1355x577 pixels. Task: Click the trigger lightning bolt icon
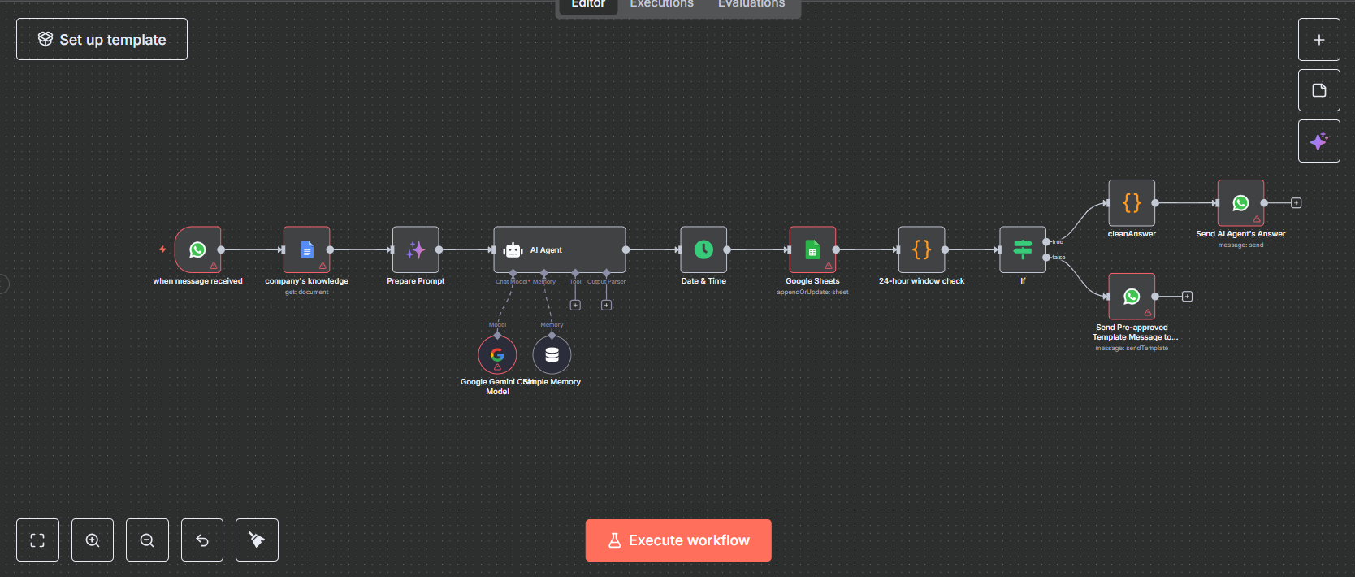point(162,249)
